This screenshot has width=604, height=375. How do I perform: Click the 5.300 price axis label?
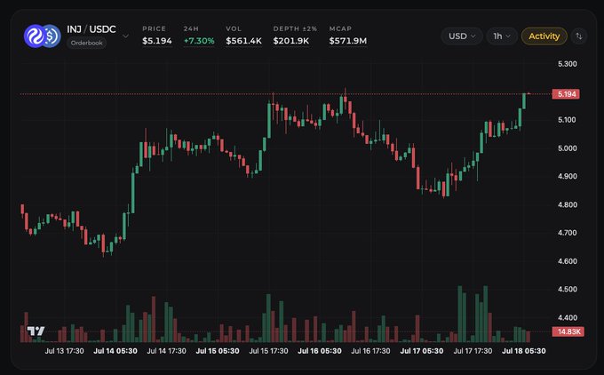tap(567, 64)
